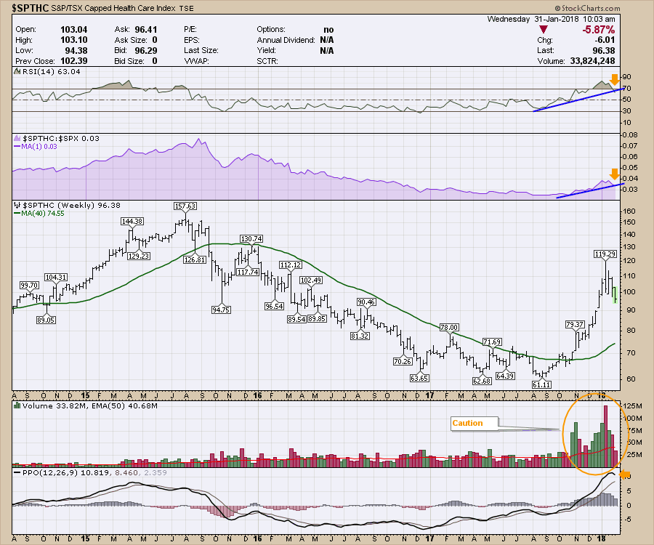The height and width of the screenshot is (545, 654).
Task: Click the green line icon beside MA(40)
Action: click(x=17, y=213)
